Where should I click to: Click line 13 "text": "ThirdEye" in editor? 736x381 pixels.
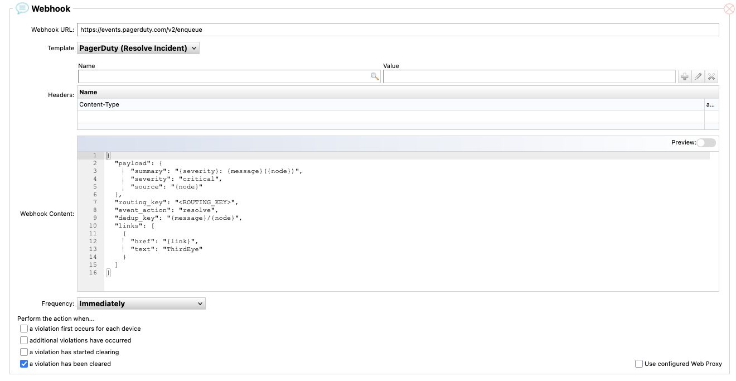[x=167, y=249]
